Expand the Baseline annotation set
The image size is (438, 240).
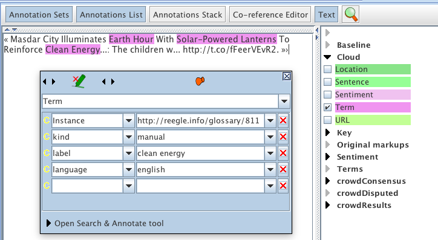coord(328,45)
